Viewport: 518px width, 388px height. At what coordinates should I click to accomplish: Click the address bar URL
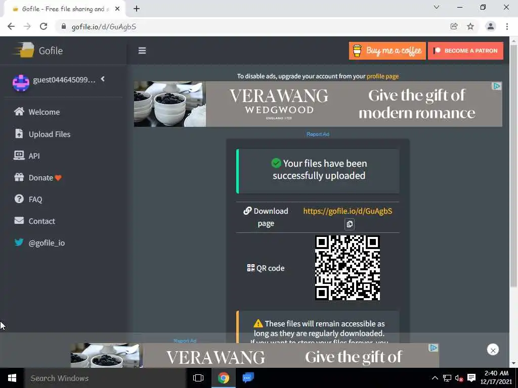coord(104,27)
